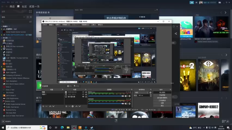Viewport: 232px width, 130px height.
Task: Add a scene with the plus icon in OBS scenes panel
Action: click(43, 106)
